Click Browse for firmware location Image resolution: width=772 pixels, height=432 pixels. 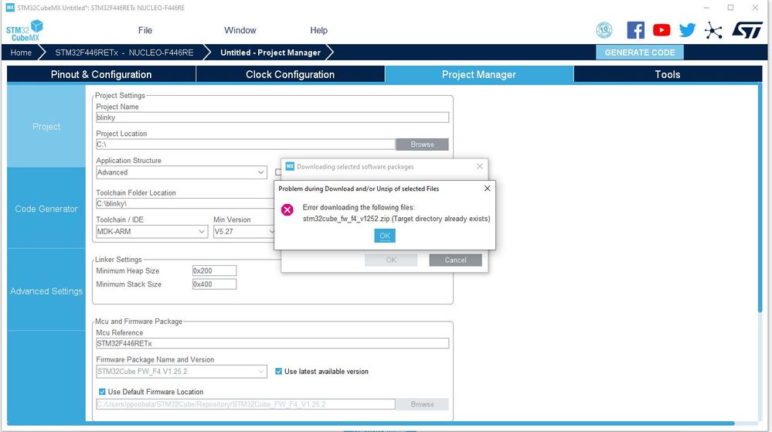click(x=423, y=404)
